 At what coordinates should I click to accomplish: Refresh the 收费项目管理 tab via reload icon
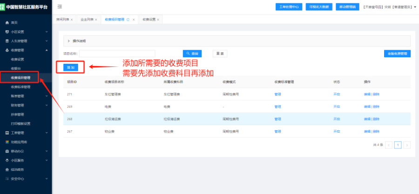click(128, 20)
